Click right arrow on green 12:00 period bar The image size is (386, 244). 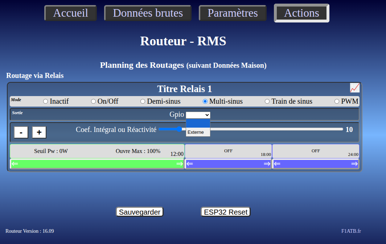(x=180, y=164)
